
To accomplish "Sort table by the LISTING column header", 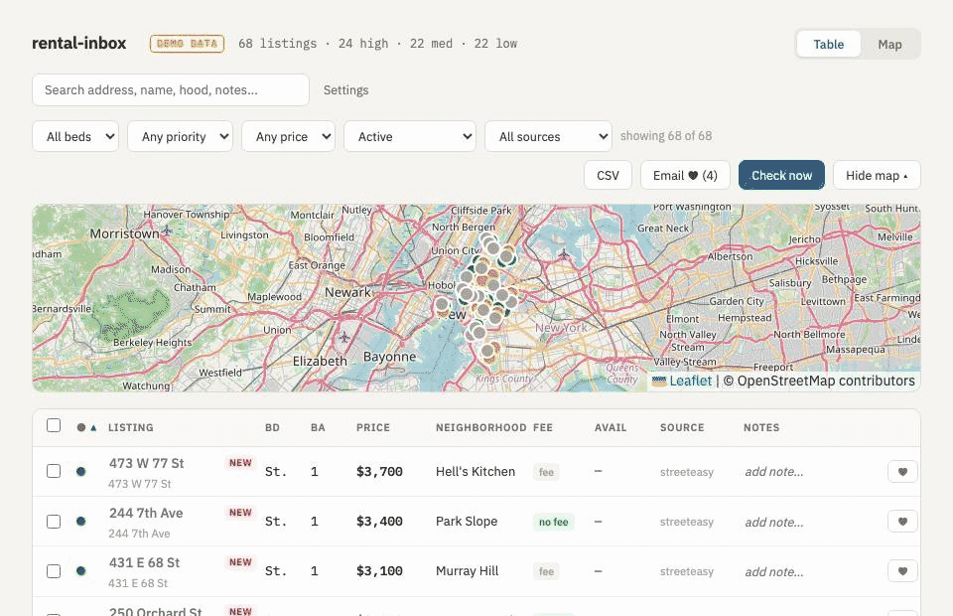I will [131, 427].
